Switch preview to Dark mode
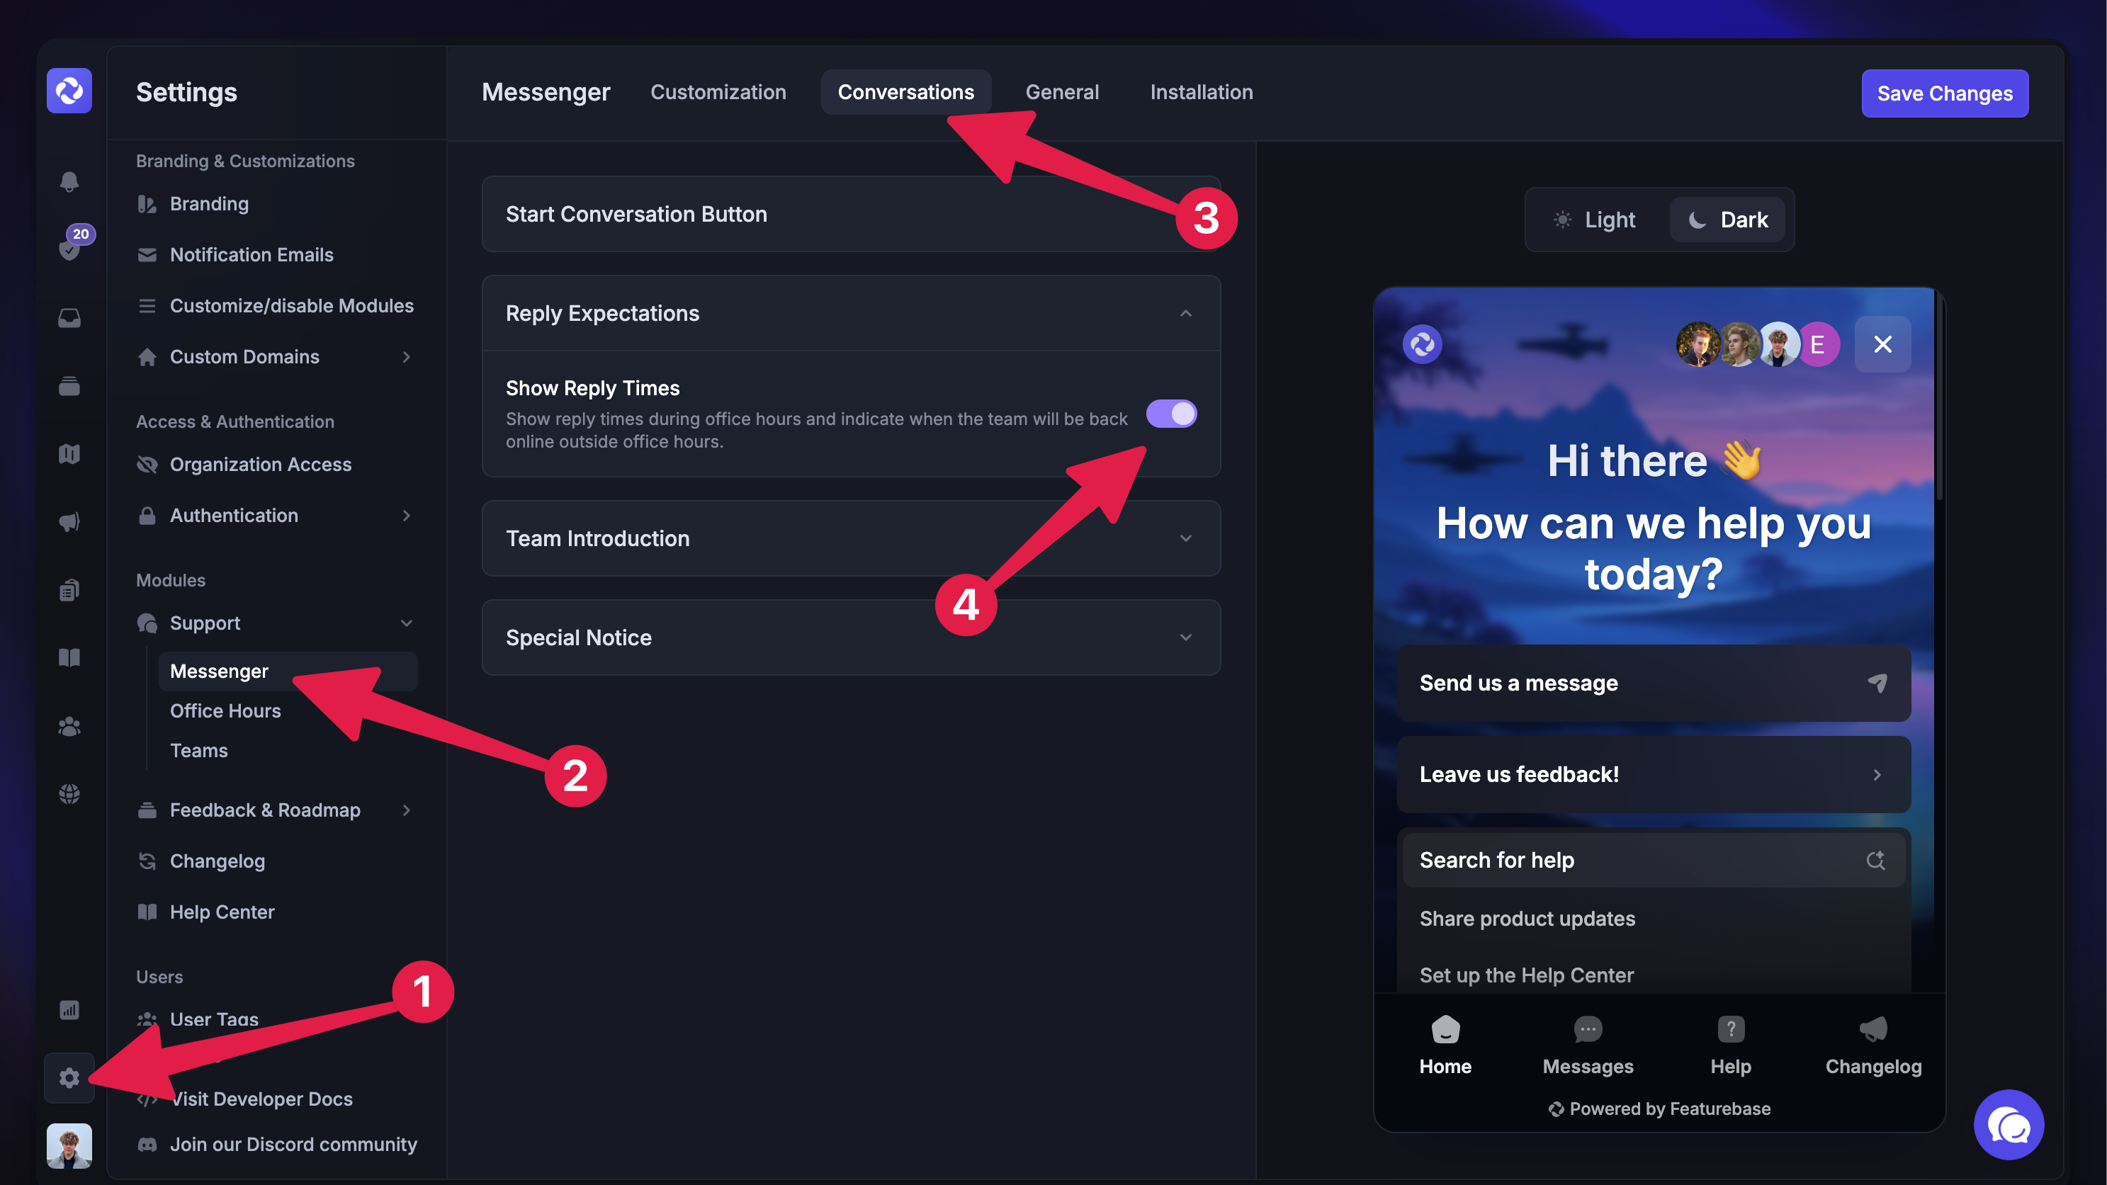 [x=1727, y=220]
